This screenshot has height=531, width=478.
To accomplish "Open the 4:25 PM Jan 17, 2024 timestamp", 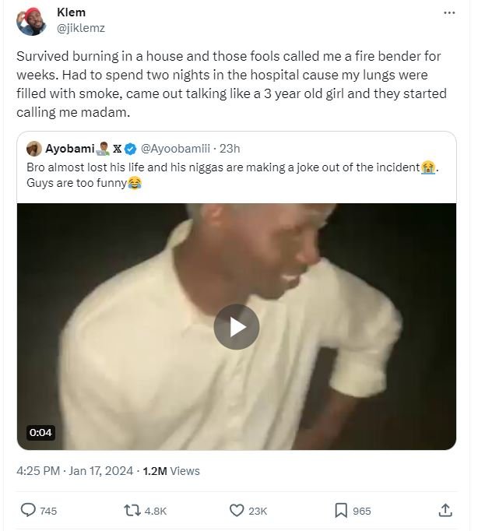I will [x=75, y=470].
